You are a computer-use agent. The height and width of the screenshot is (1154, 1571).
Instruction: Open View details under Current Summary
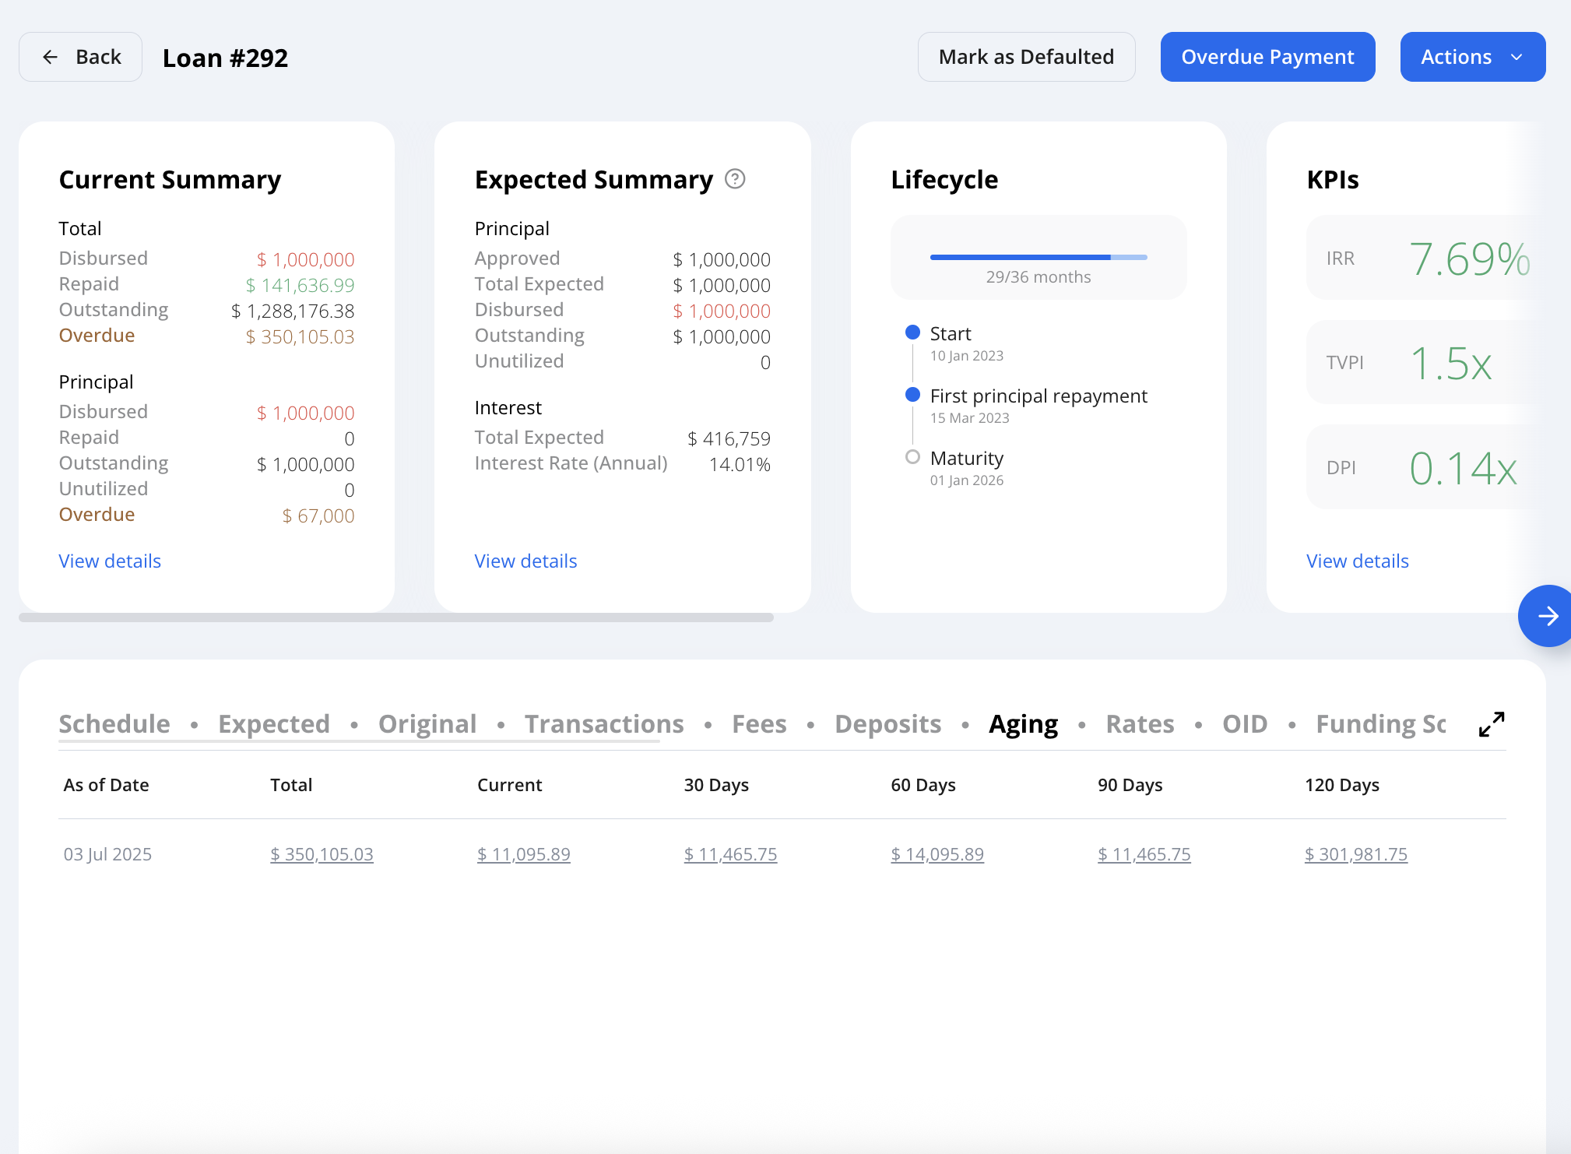(110, 561)
